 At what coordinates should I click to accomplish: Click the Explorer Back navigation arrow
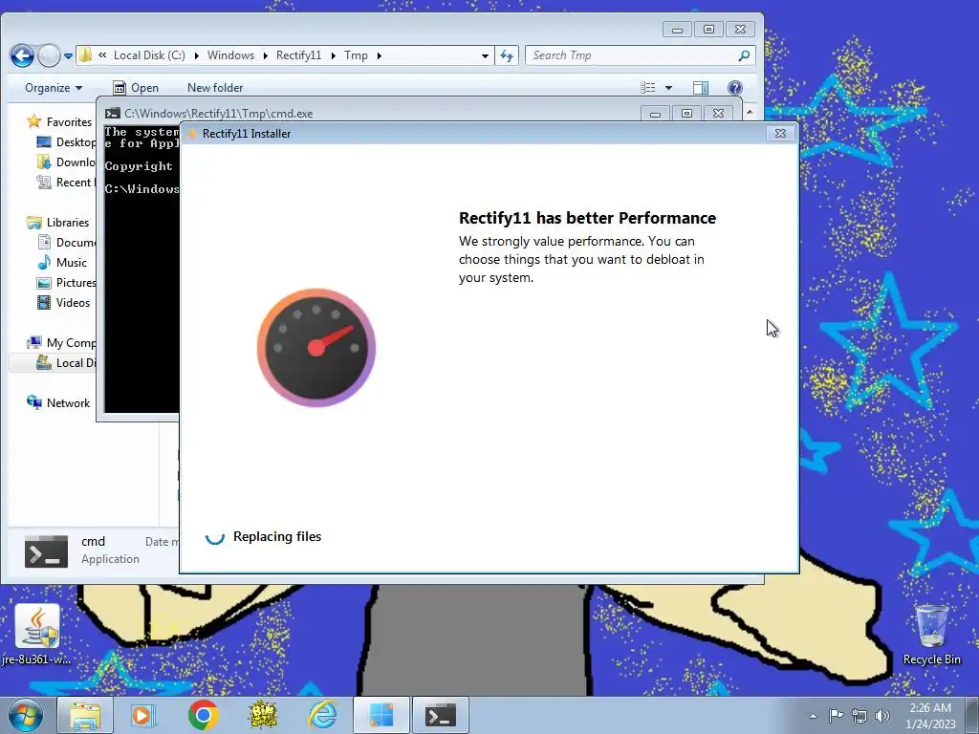tap(22, 55)
